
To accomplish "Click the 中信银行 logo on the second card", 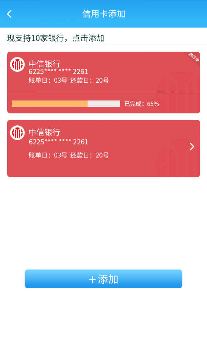I will pyautogui.click(x=18, y=133).
